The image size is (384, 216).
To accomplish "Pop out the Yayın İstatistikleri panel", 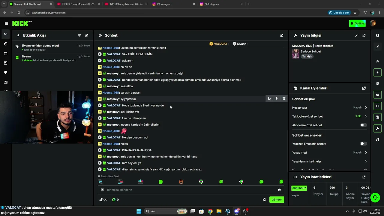I will pos(364,177).
